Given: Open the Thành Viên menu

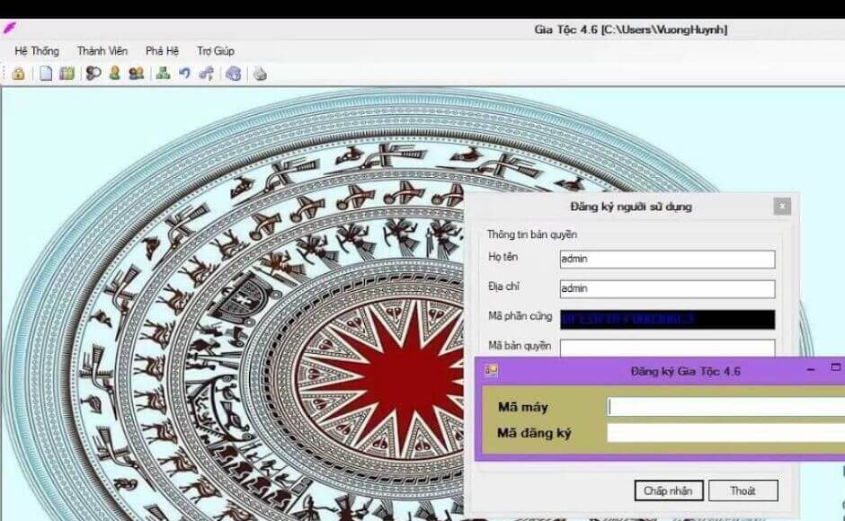Looking at the screenshot, I should [102, 51].
